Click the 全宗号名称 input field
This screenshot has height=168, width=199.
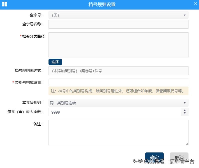pyautogui.click(x=118, y=24)
